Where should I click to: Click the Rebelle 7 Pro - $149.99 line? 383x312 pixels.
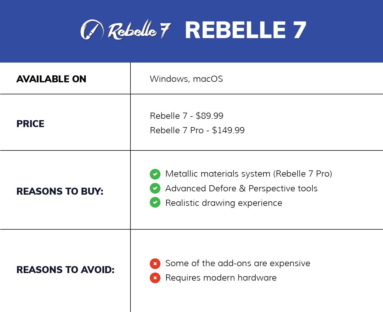pos(197,130)
